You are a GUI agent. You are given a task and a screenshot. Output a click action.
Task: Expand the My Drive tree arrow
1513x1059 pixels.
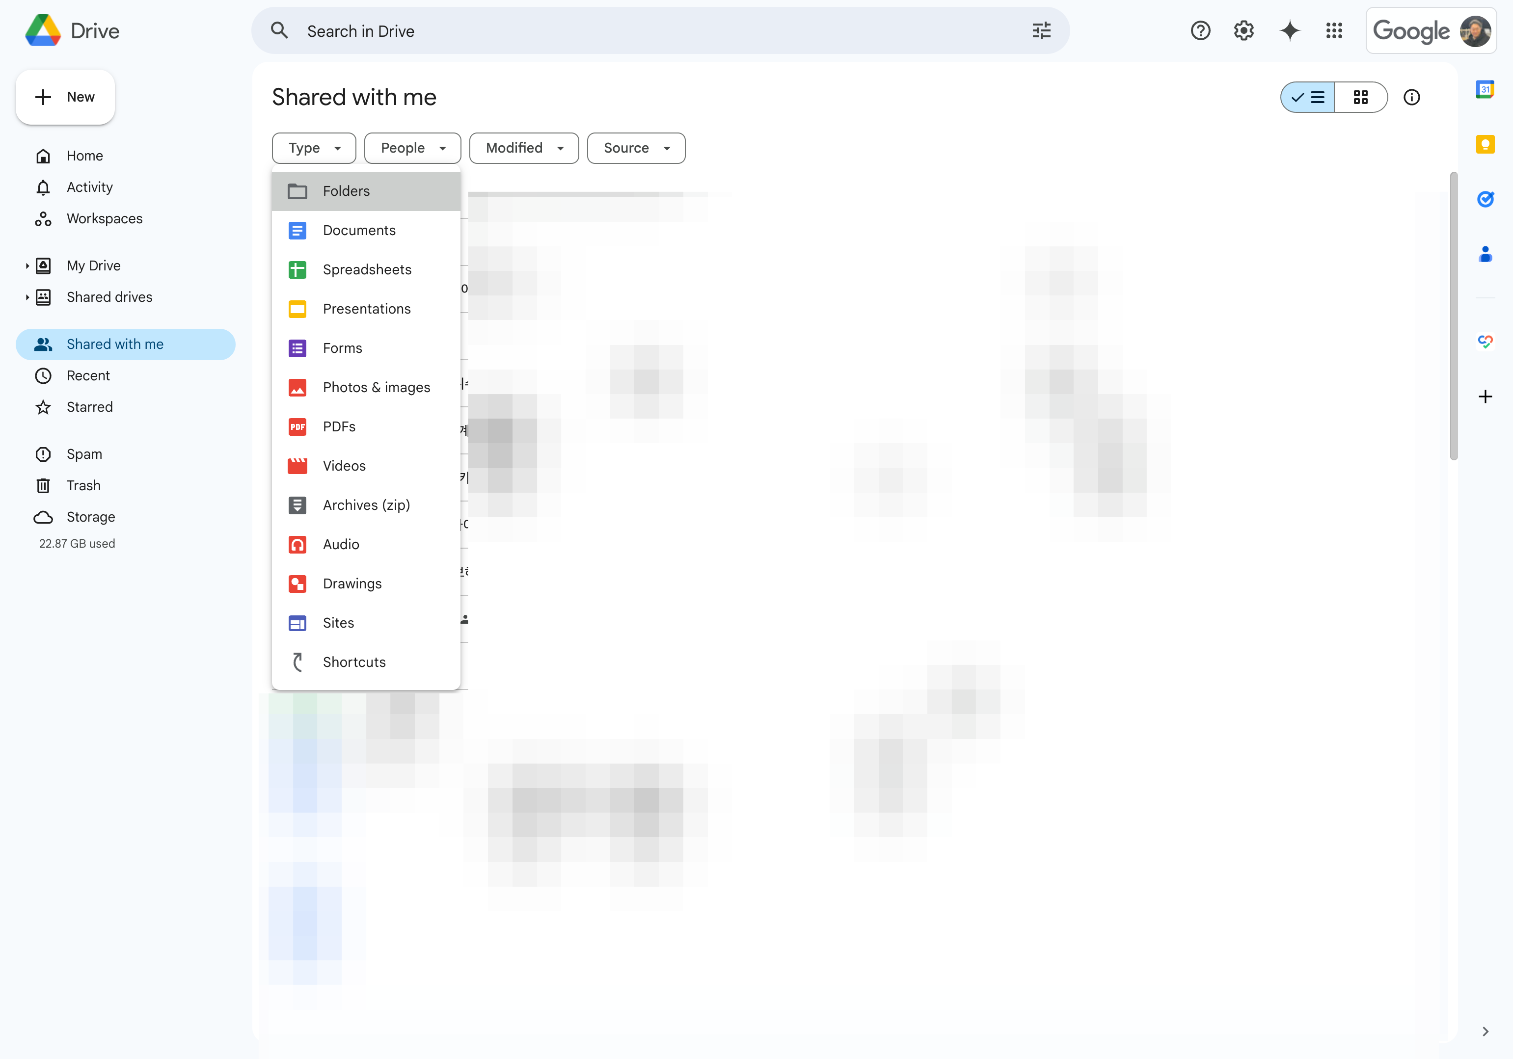[27, 266]
